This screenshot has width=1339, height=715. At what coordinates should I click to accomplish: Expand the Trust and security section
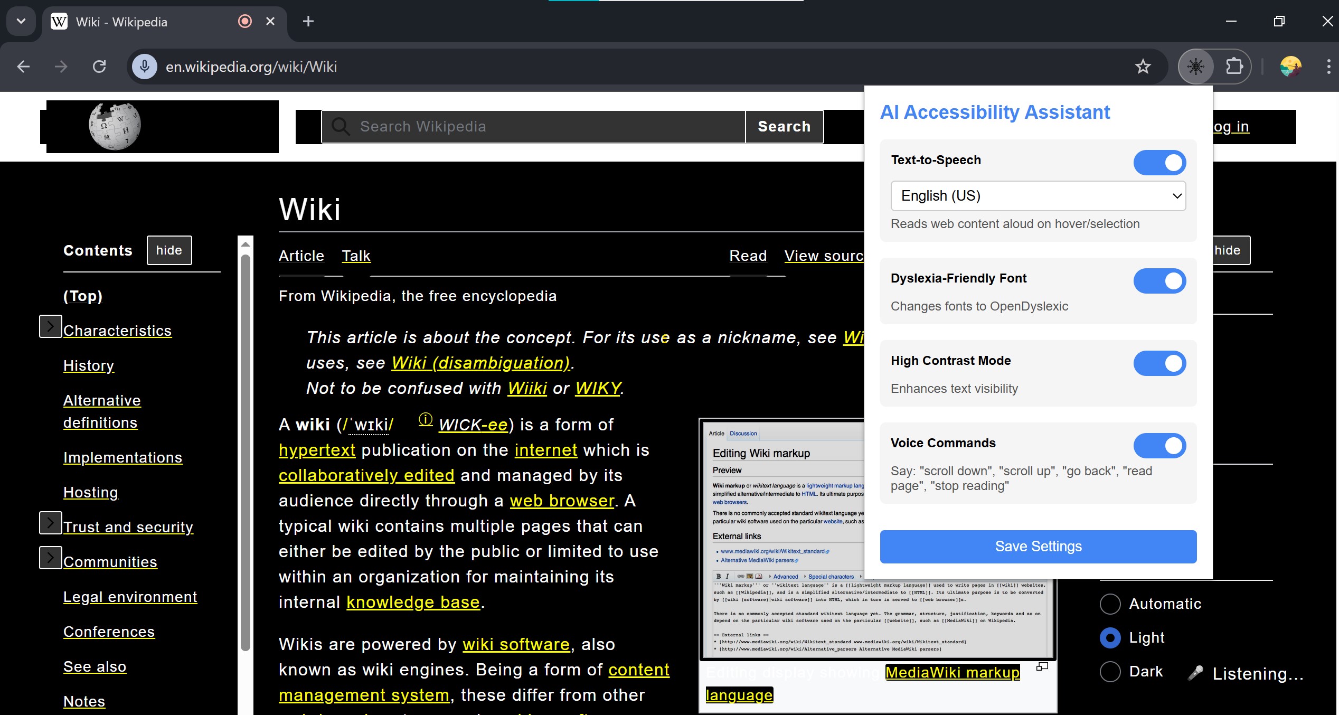tap(50, 523)
